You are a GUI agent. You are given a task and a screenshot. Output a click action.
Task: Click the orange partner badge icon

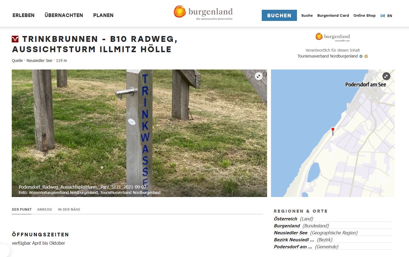366,56
